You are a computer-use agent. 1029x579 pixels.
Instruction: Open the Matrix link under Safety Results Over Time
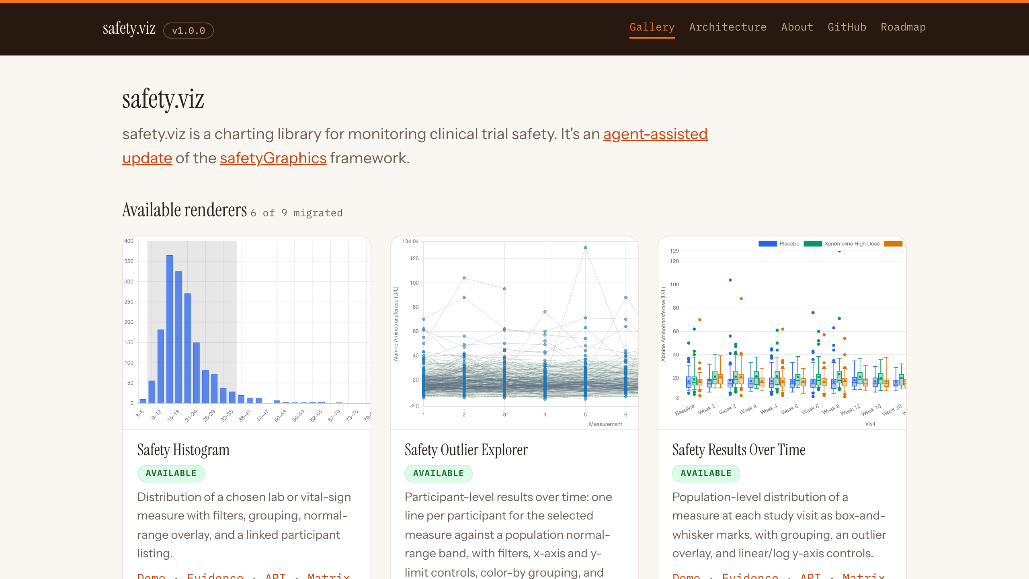click(x=864, y=576)
